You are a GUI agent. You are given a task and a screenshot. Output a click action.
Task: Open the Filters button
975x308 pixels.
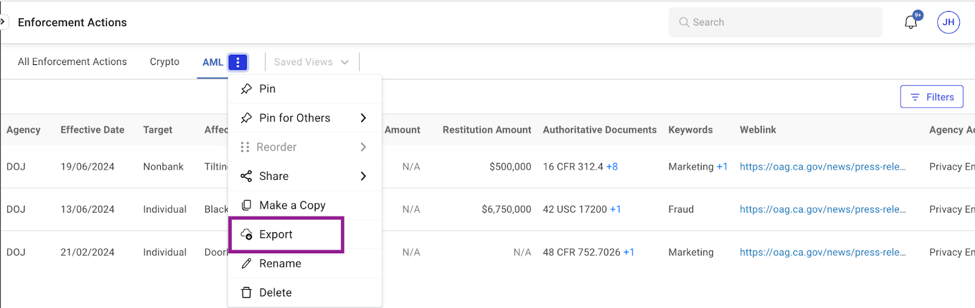(x=931, y=97)
